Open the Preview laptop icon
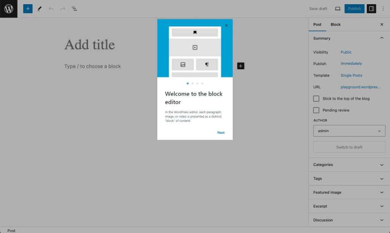Screen dimensions: 390x233 (337, 9)
